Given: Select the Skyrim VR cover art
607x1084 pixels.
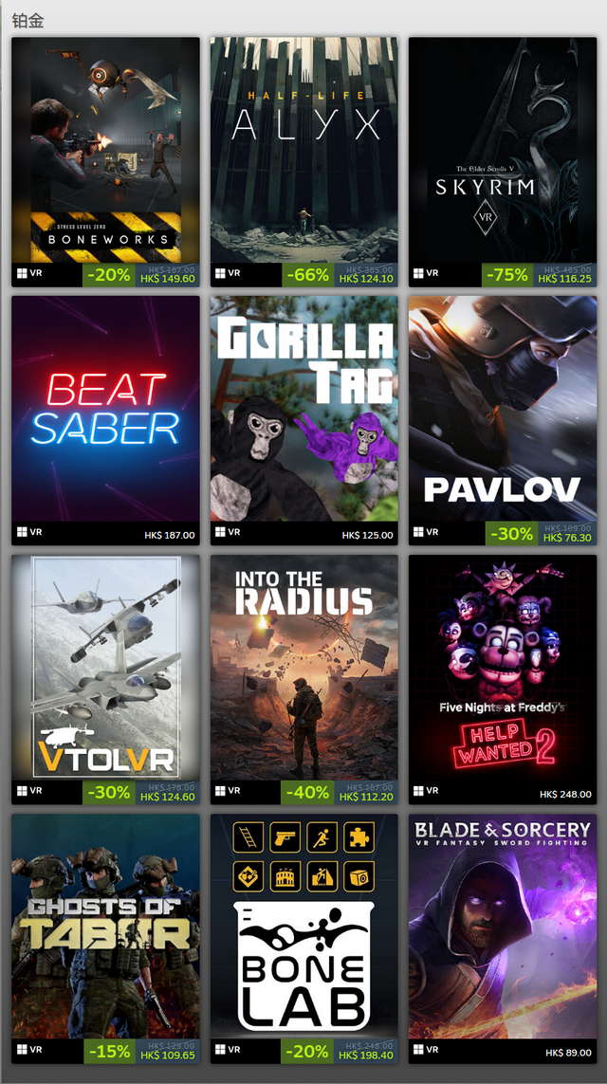Looking at the screenshot, I should point(503,150).
